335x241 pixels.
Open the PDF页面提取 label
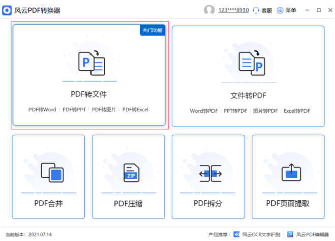288,203
